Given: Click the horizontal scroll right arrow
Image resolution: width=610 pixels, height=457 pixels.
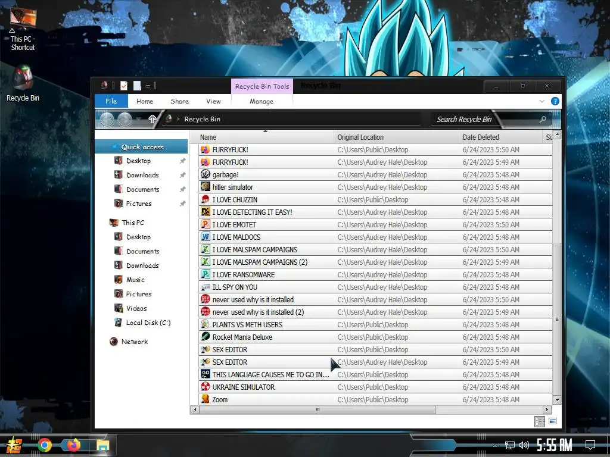Looking at the screenshot, I should (x=547, y=409).
